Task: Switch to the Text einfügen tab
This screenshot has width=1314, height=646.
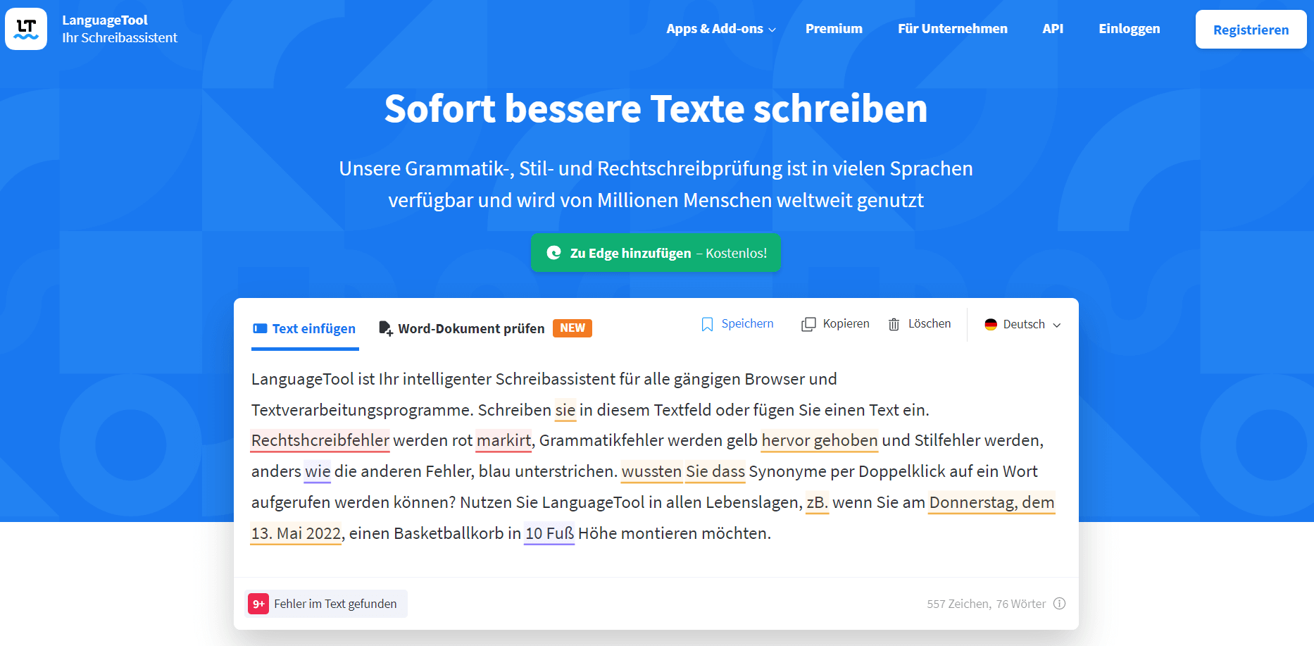Action: pyautogui.click(x=305, y=329)
